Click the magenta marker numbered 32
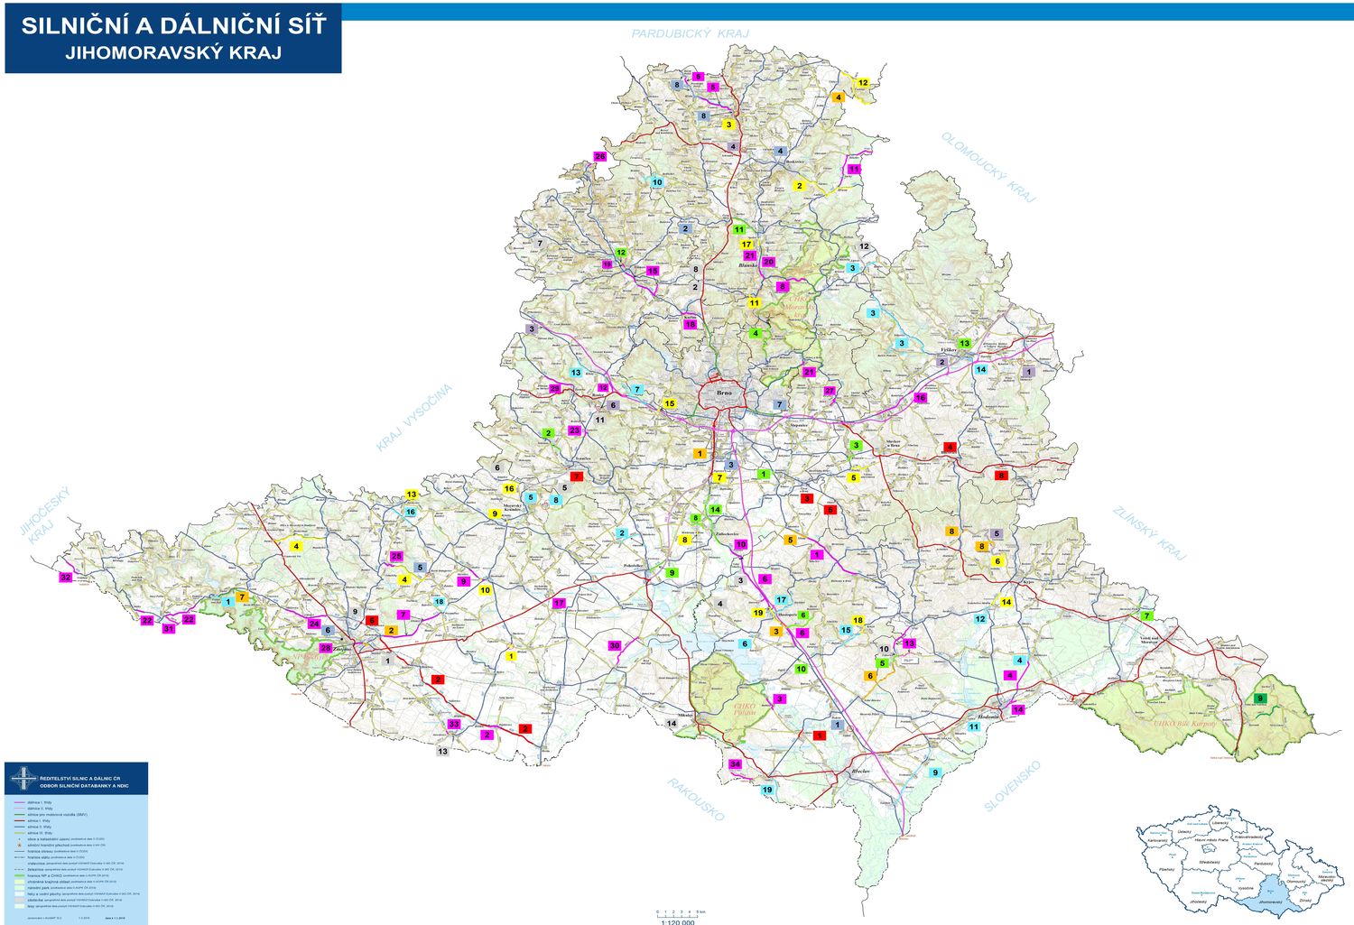The width and height of the screenshot is (1354, 925). 65,577
